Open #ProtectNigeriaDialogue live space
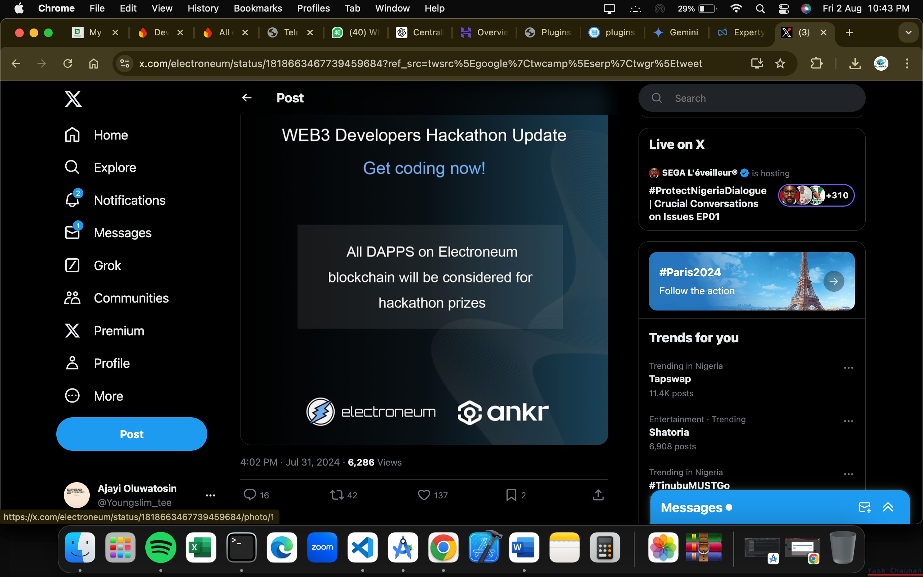Screen dimensions: 923x577 pos(707,203)
